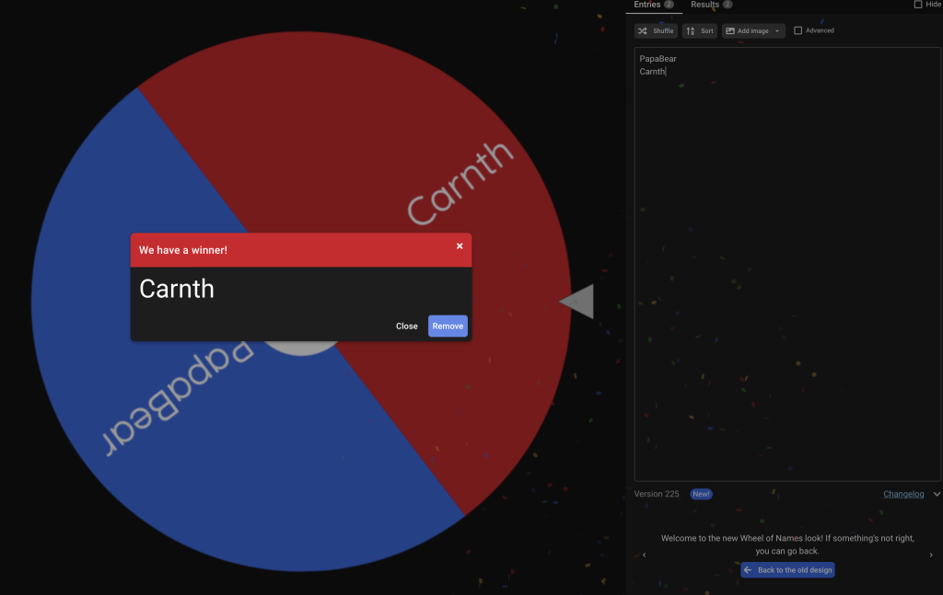Click the Version 225 text
Viewport: 943px width, 595px height.
click(x=656, y=494)
